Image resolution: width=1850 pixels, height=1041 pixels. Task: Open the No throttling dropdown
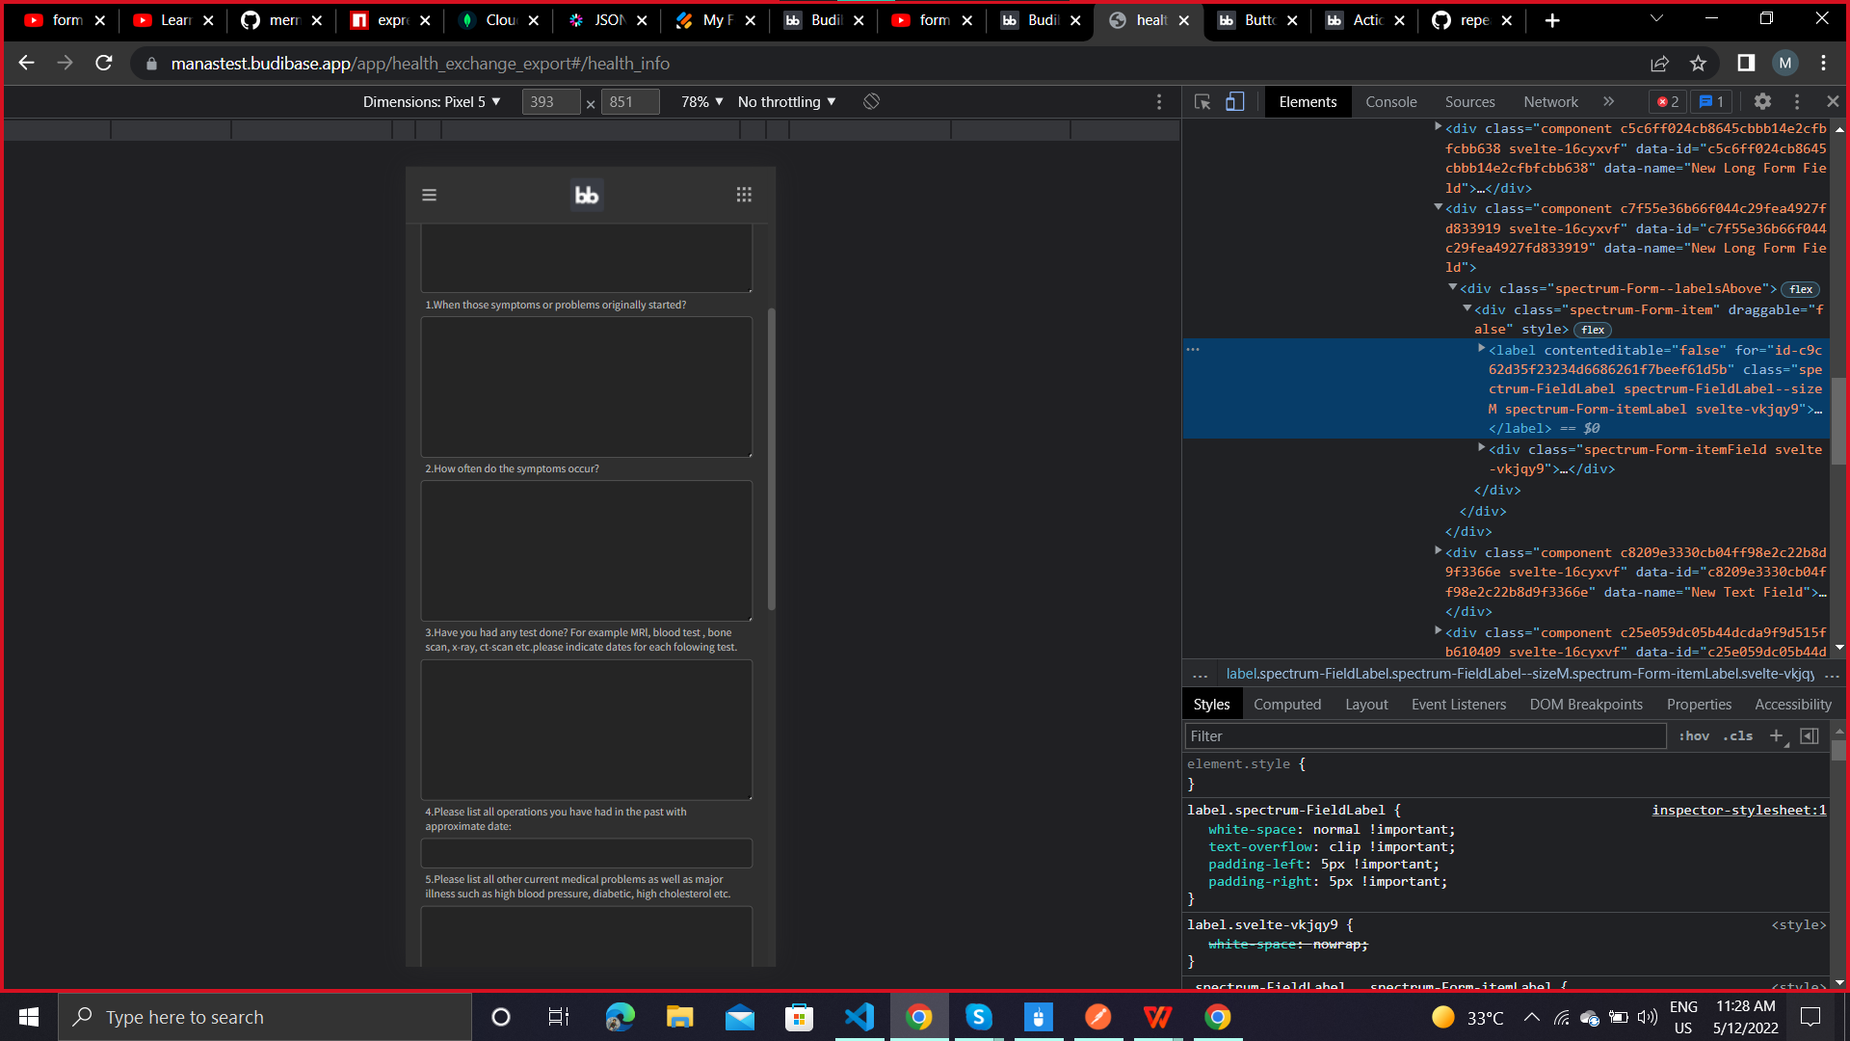click(x=785, y=101)
